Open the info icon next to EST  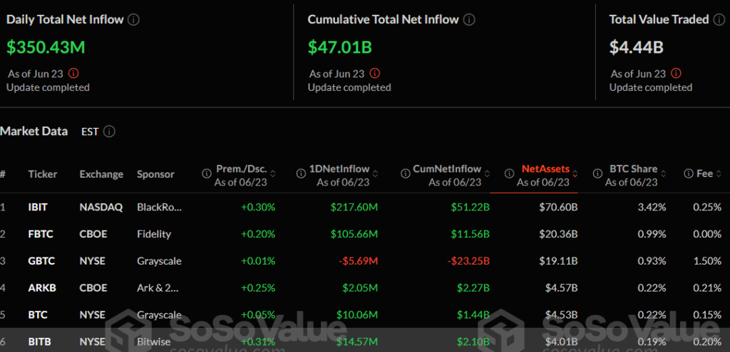(x=109, y=132)
